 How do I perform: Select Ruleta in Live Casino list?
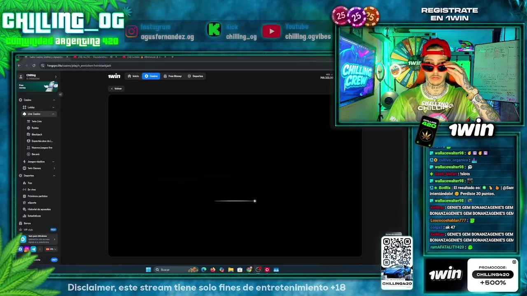[35, 128]
